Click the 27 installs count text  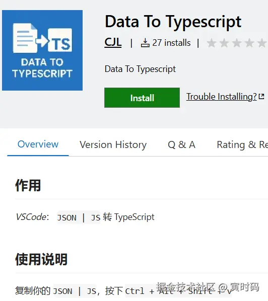pos(171,43)
